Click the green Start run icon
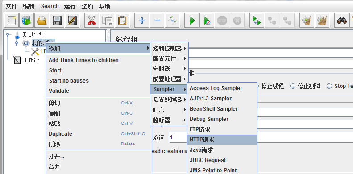This screenshot has width=353, height=174. 192,21
